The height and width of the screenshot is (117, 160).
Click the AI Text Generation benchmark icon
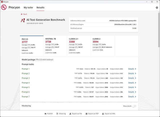23,20
